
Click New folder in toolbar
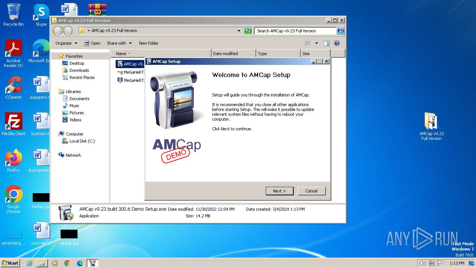(149, 43)
